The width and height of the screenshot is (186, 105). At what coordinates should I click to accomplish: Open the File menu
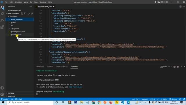(x=6, y=2)
